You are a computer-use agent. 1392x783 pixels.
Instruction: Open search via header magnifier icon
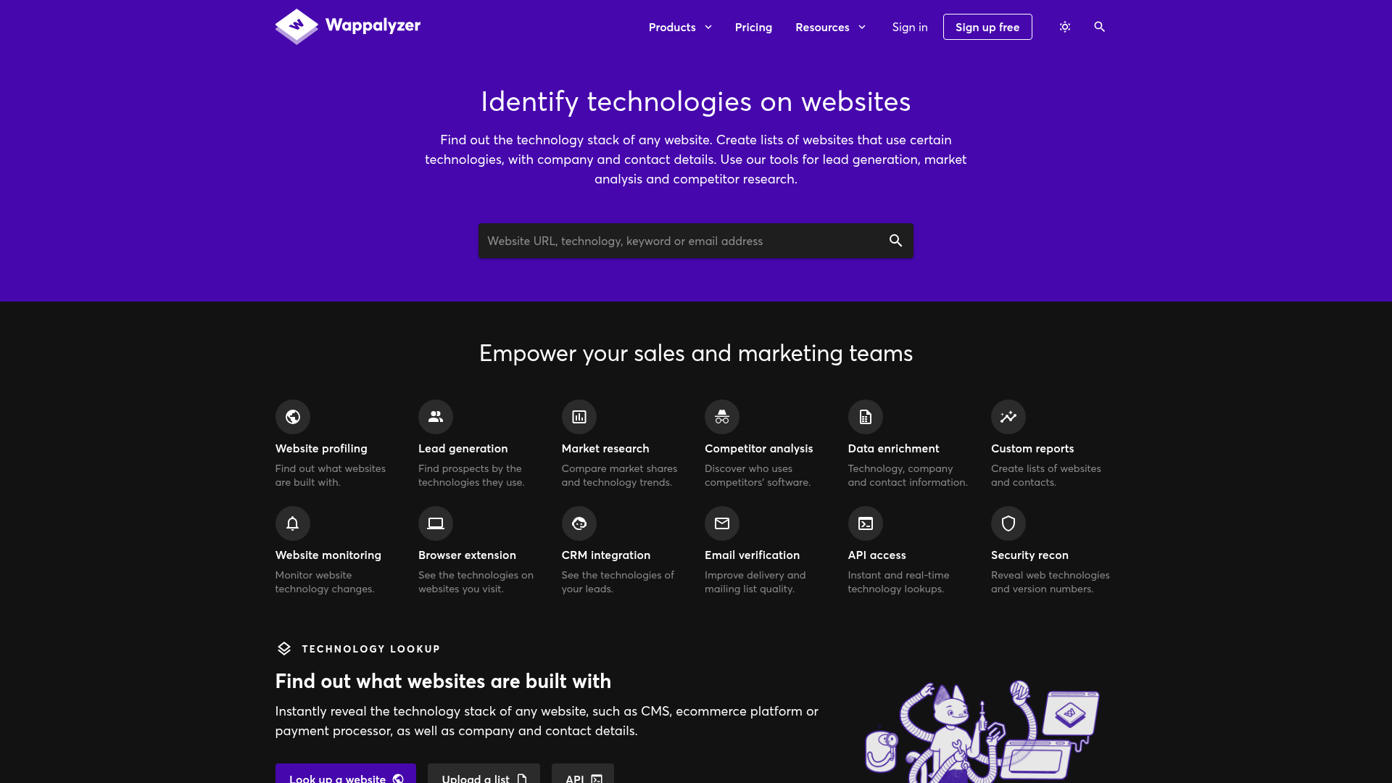click(x=1100, y=27)
